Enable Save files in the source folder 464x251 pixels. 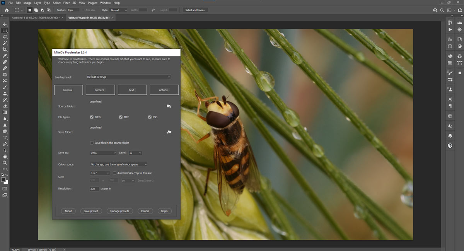point(92,142)
